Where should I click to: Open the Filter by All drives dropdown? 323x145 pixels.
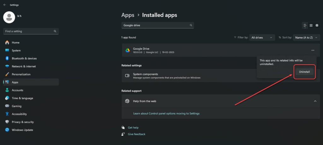[x=262, y=38]
